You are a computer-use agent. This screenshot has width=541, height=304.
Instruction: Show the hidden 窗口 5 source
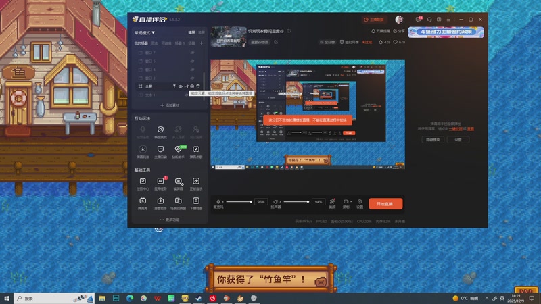click(193, 61)
